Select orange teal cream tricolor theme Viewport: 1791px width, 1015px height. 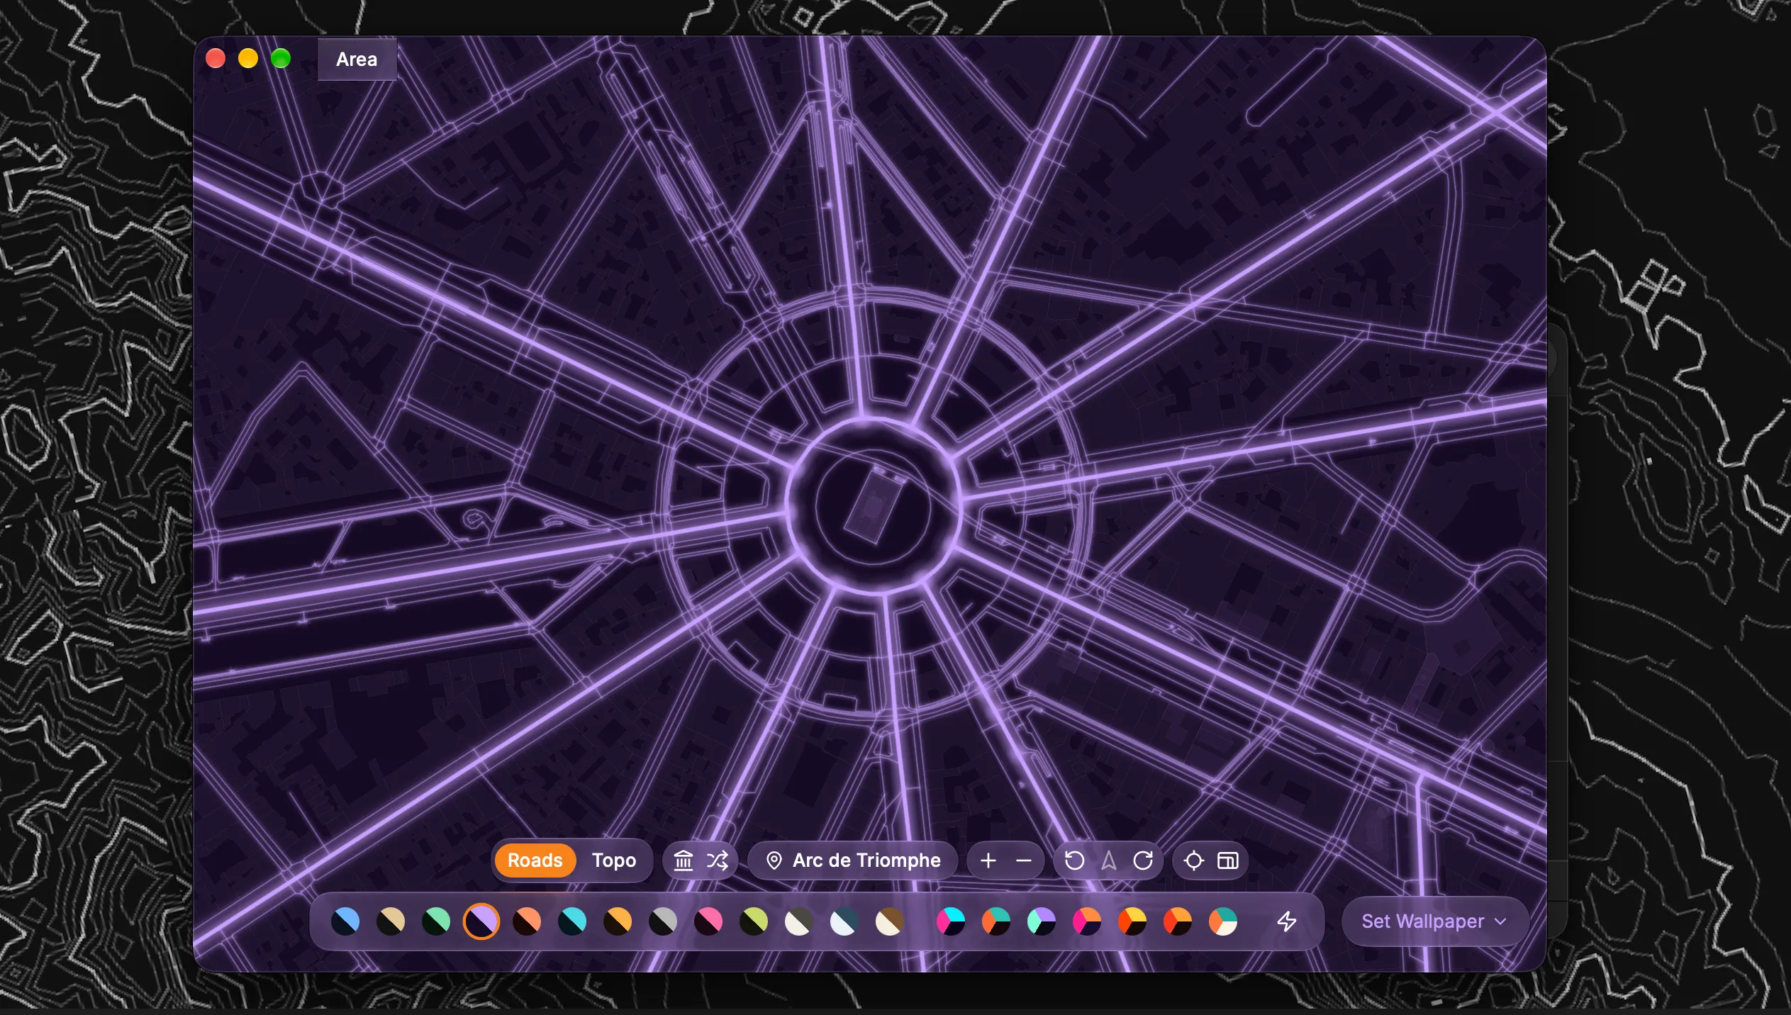(1223, 921)
